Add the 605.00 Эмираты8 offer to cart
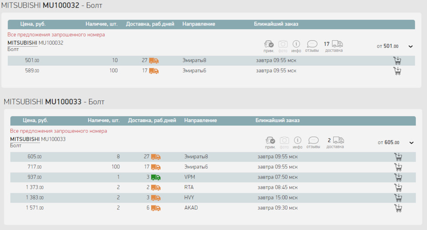Image resolution: width=427 pixels, height=230 pixels. pyautogui.click(x=398, y=157)
